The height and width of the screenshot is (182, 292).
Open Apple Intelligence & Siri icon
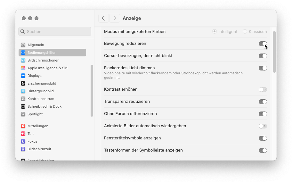(23, 68)
